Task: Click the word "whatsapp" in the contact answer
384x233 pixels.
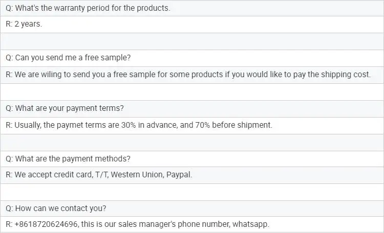Action: pos(251,224)
